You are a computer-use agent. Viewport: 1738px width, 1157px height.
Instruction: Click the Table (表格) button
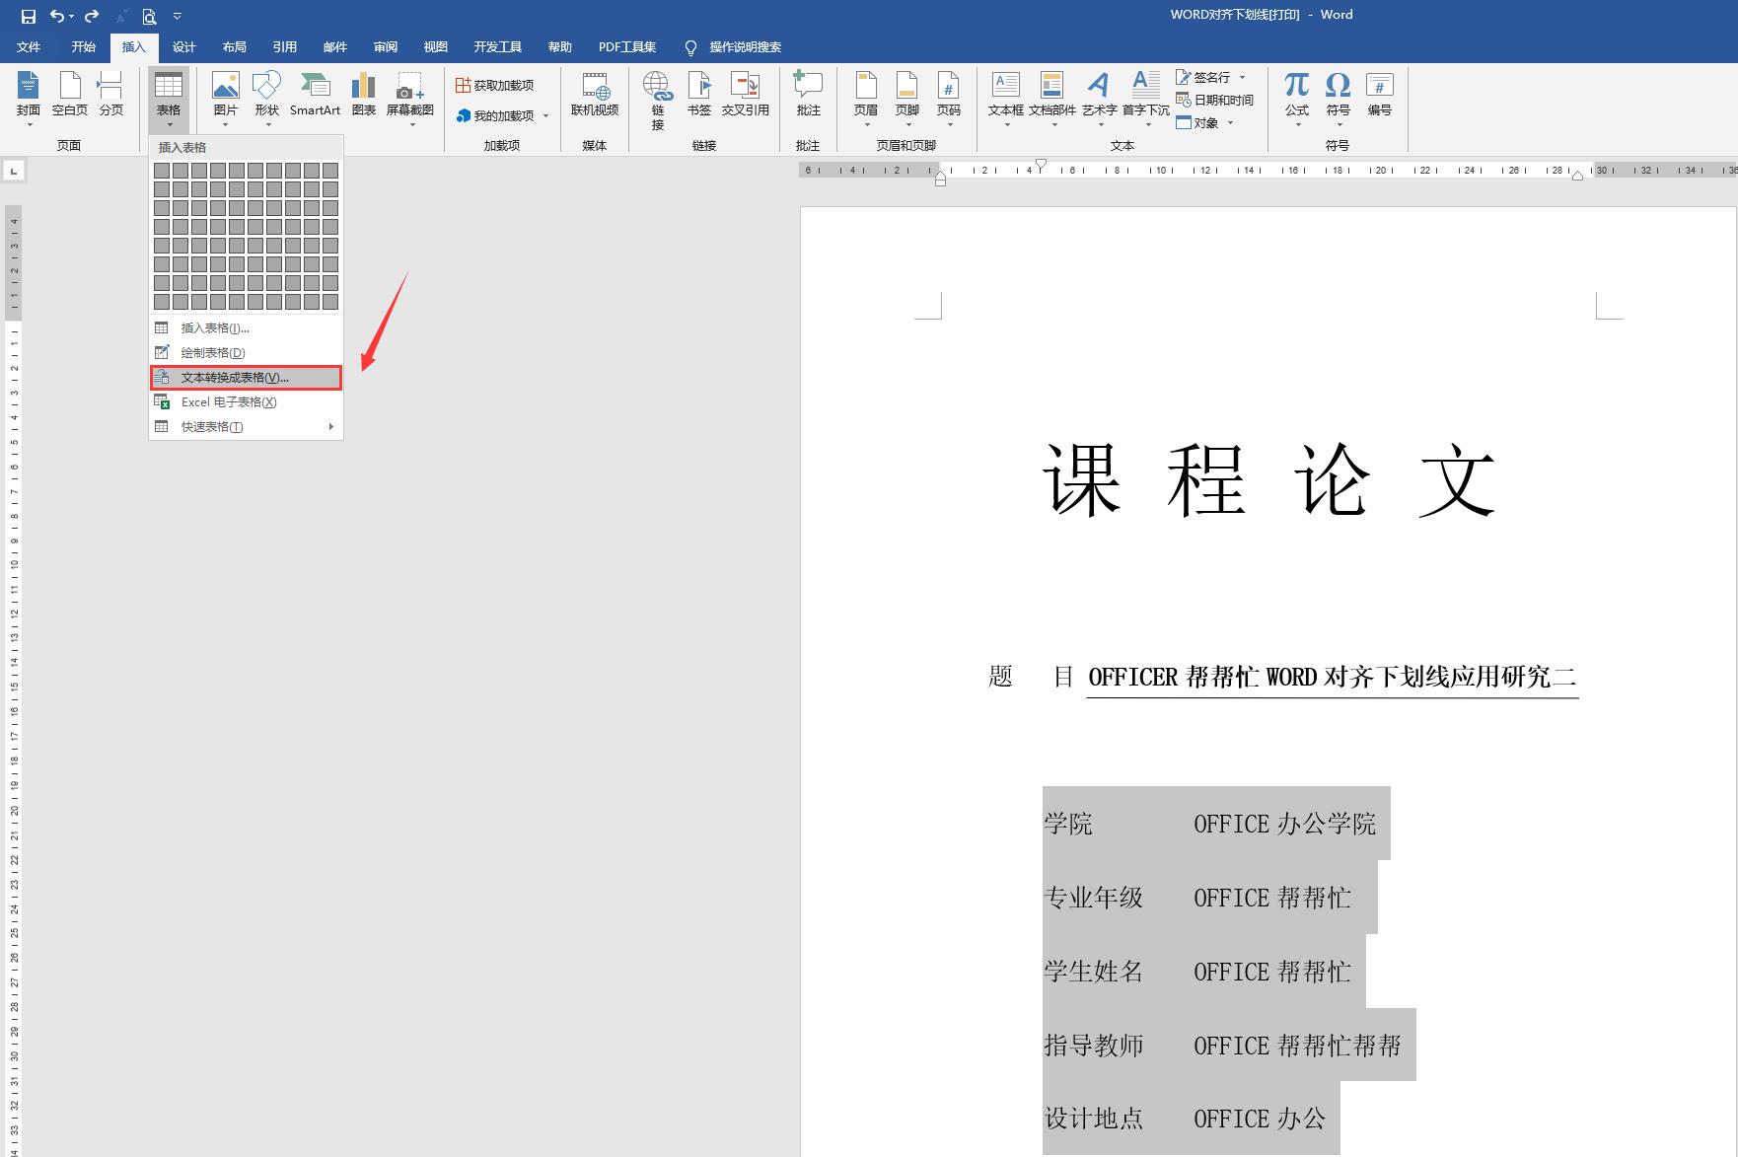[x=169, y=99]
